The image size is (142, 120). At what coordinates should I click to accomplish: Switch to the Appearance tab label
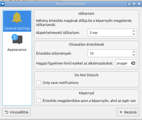click(17, 50)
